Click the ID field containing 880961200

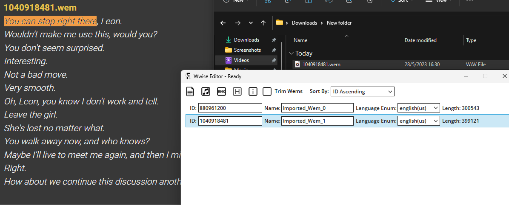pos(230,108)
